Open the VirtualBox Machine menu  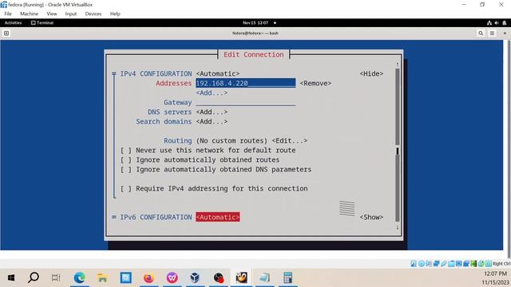click(x=29, y=14)
